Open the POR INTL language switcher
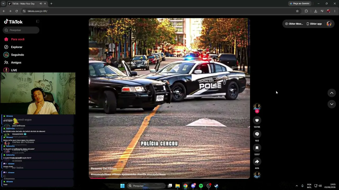This screenshot has width=339, height=190. [x=309, y=186]
